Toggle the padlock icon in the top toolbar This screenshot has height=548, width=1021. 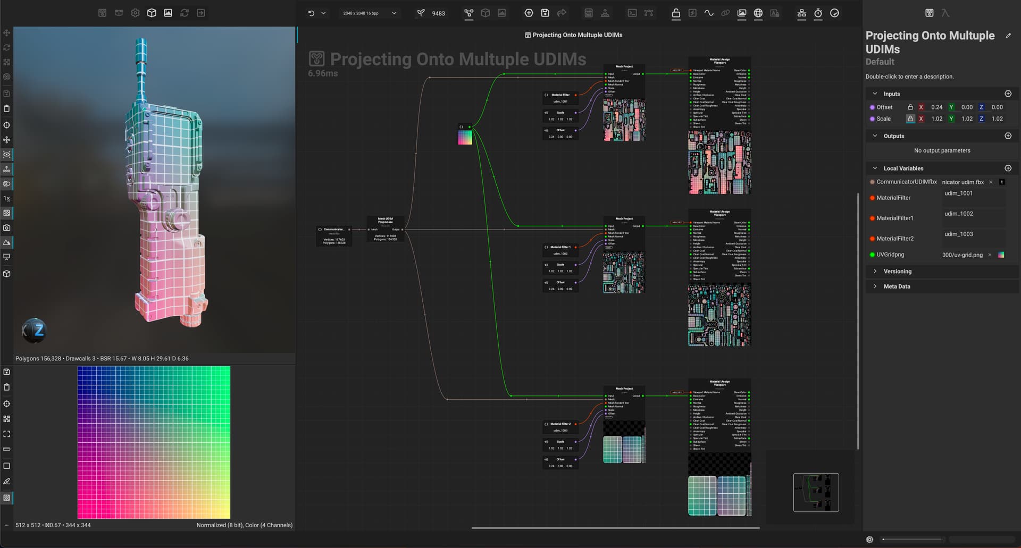click(x=676, y=13)
